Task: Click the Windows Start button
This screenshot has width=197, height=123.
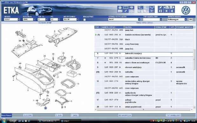Action: click(x=4, y=121)
